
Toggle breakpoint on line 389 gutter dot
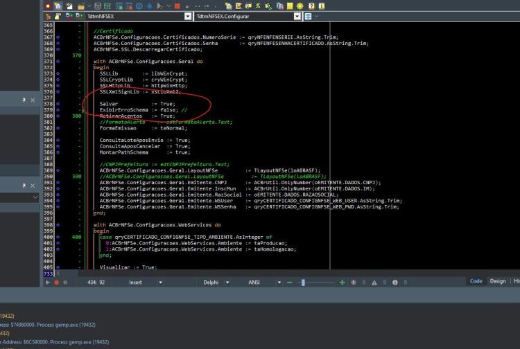click(x=58, y=170)
